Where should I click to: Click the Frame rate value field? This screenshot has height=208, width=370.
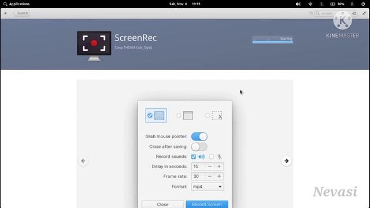(x=198, y=176)
